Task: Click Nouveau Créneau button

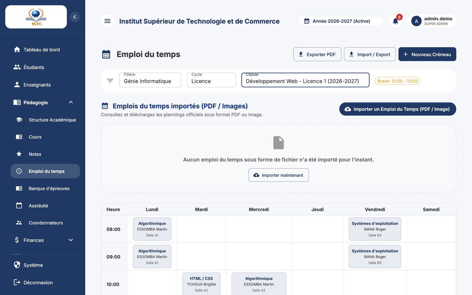Action: click(427, 54)
